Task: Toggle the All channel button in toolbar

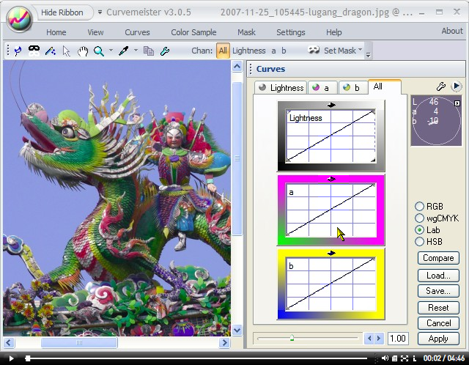Action: [x=223, y=51]
